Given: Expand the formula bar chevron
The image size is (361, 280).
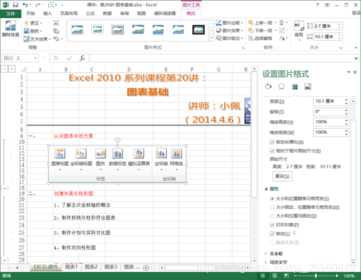Looking at the screenshot, I should coord(356,58).
